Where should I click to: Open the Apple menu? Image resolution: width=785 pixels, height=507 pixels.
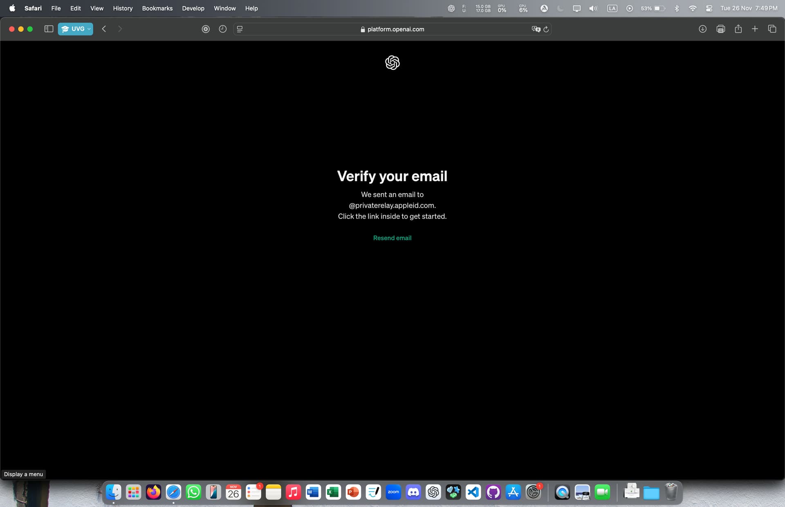click(x=12, y=8)
